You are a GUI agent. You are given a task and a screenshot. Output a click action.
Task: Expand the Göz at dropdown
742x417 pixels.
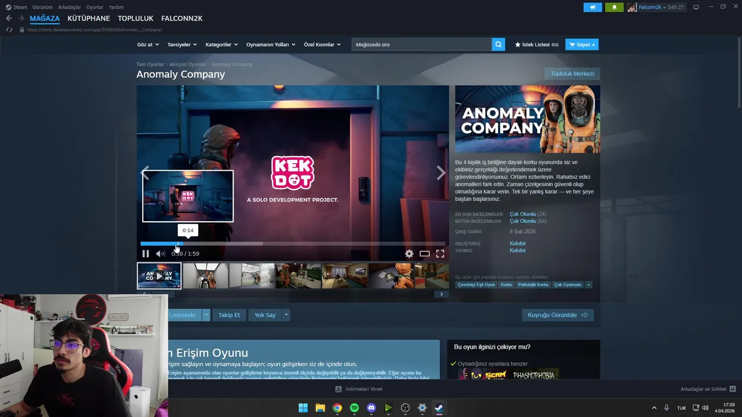tap(147, 45)
